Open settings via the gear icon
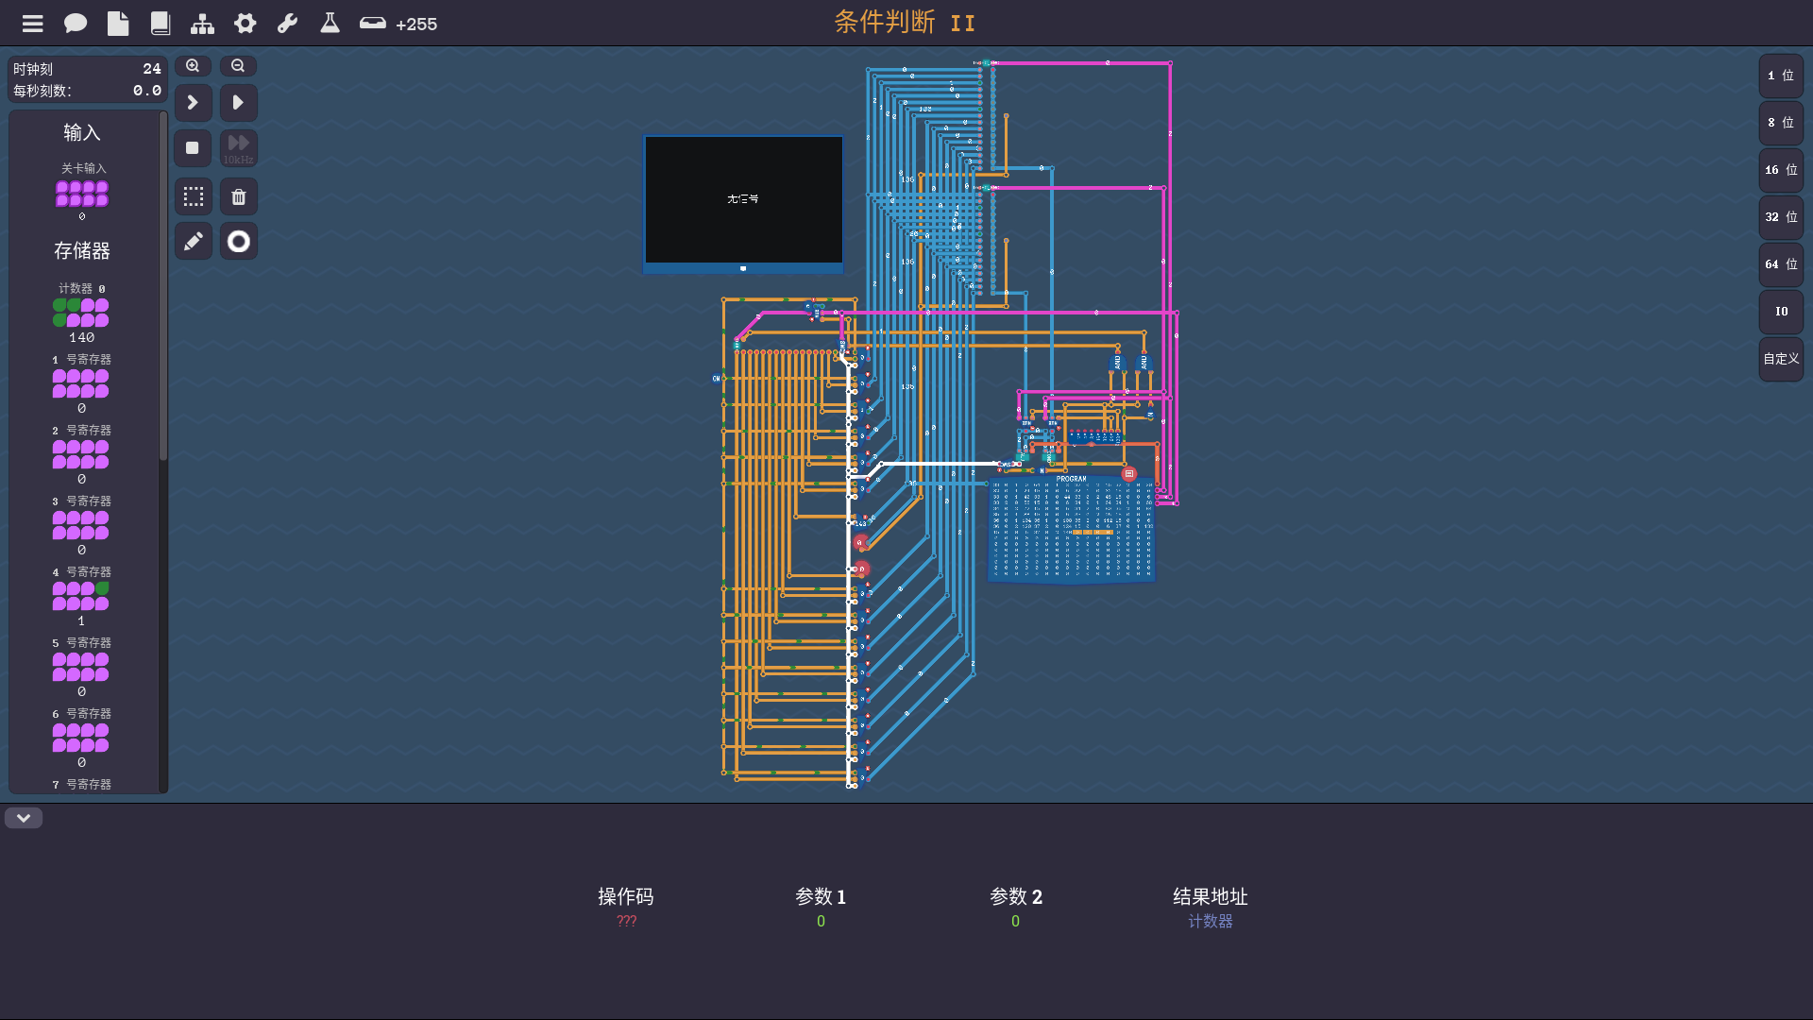This screenshot has width=1813, height=1020. [x=246, y=24]
